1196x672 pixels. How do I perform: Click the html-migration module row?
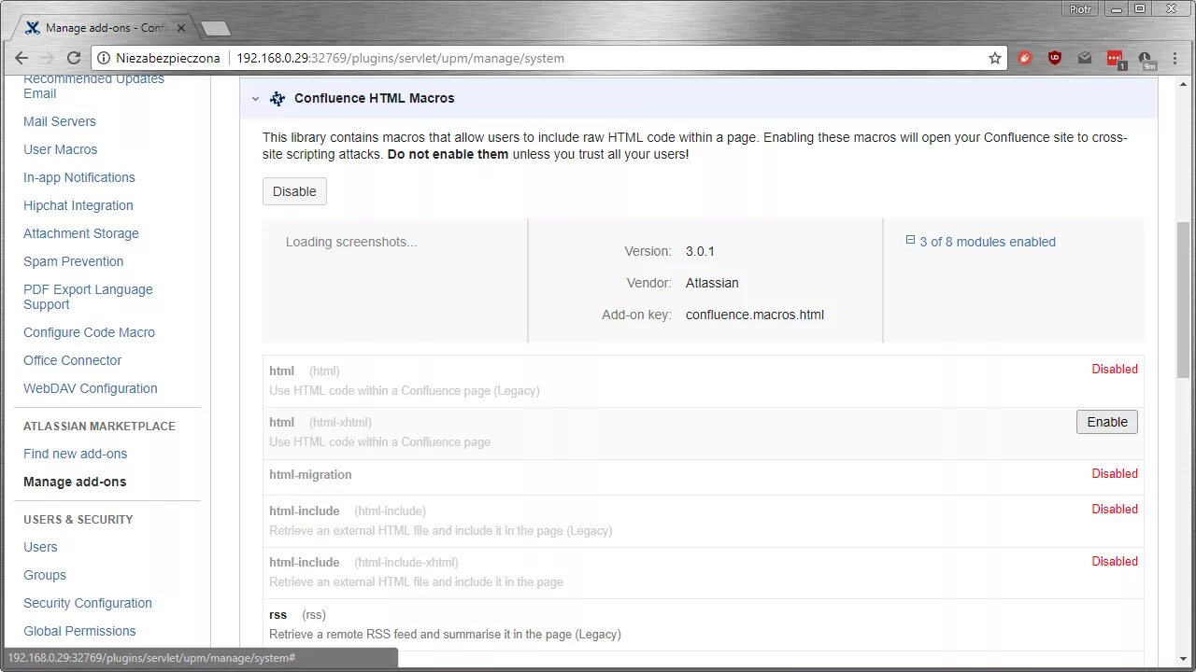coord(703,477)
